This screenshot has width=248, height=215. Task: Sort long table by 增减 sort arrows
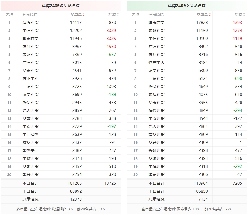(x=118, y=15)
